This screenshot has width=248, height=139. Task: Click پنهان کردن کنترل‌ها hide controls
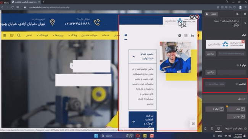235,128
